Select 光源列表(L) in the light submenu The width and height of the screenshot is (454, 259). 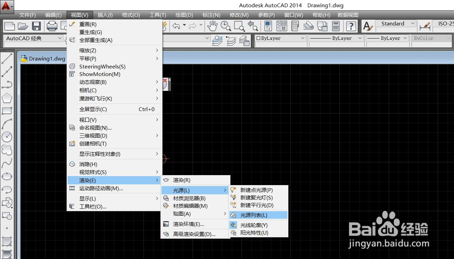pos(258,215)
